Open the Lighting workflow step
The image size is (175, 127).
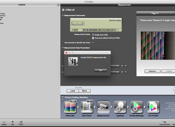click(120, 107)
